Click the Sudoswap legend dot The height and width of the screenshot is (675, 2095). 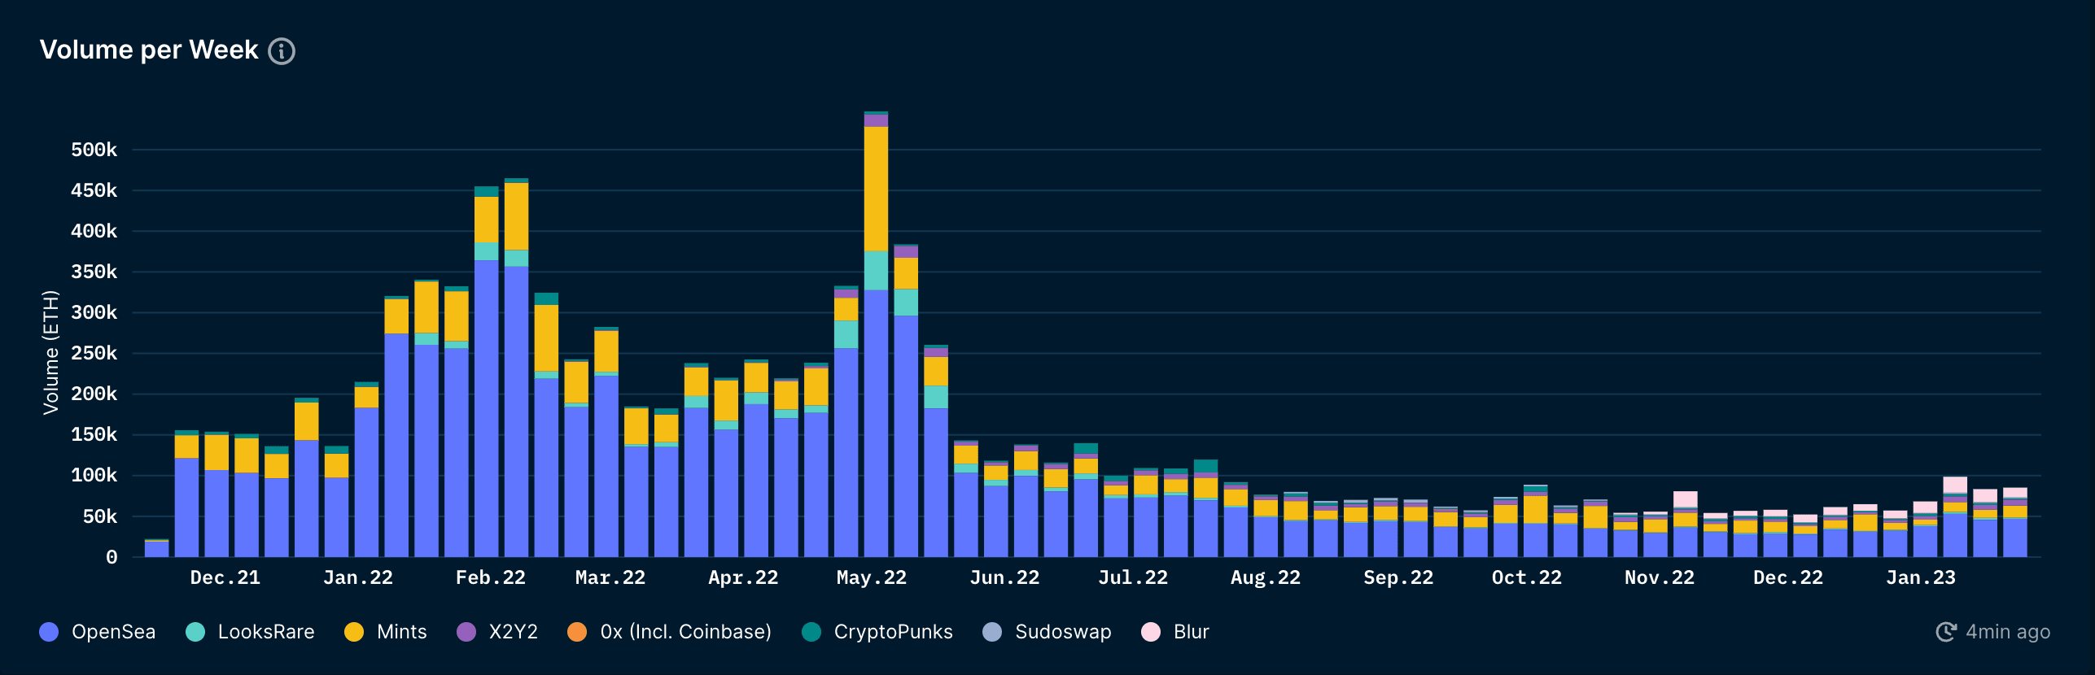tap(992, 632)
